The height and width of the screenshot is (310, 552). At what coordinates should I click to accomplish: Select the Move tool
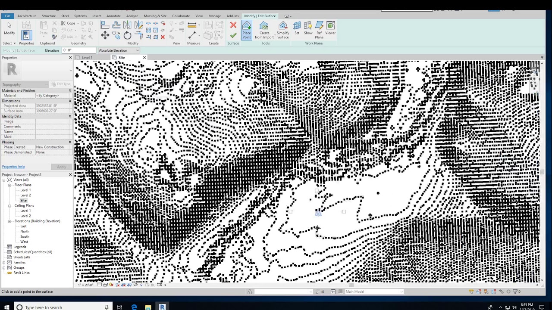(105, 36)
